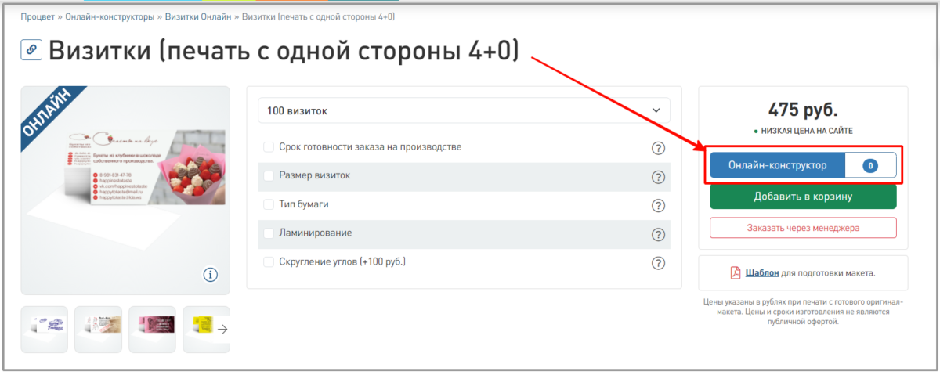Tick the Скругление углов (+100 руб.) checkbox

[x=269, y=261]
